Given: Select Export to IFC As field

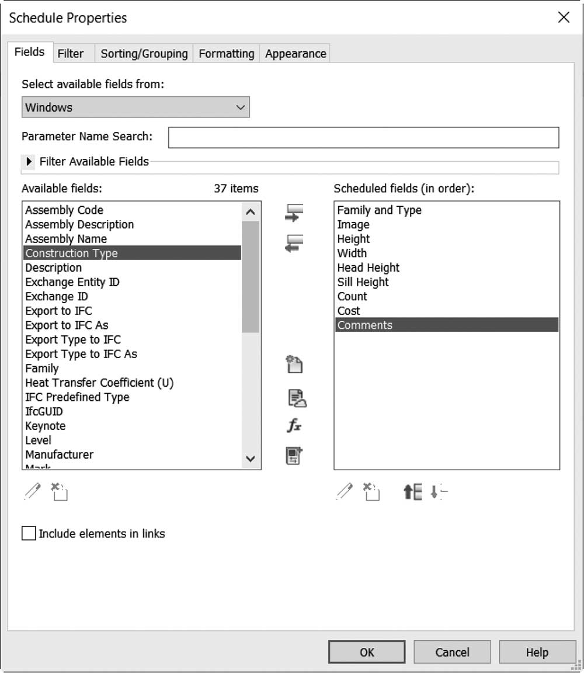Looking at the screenshot, I should coord(132,325).
